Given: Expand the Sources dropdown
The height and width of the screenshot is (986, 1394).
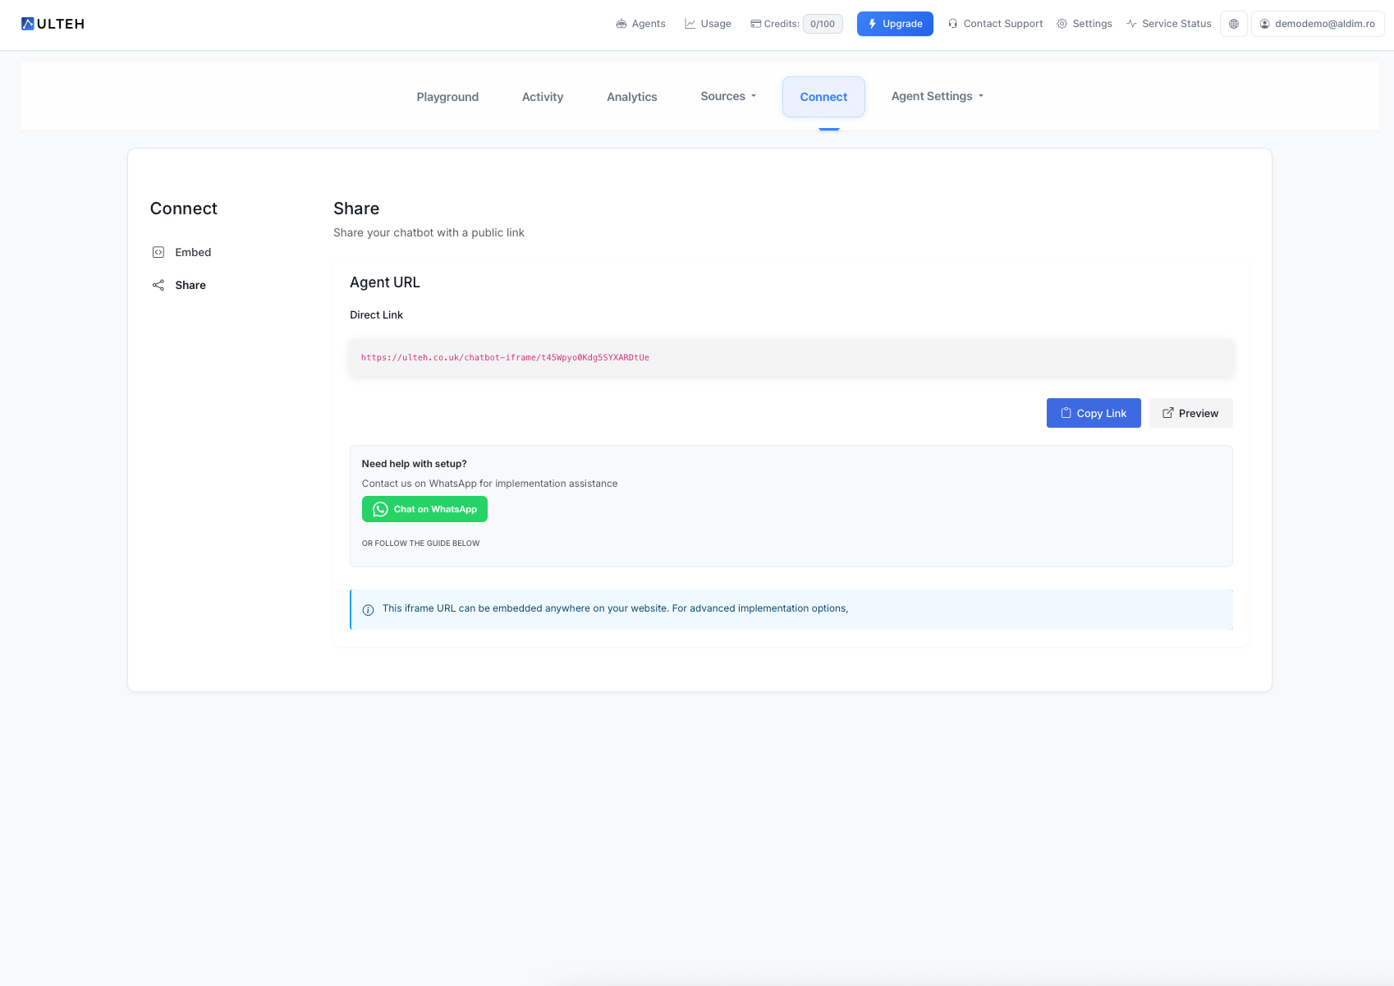Looking at the screenshot, I should [x=728, y=96].
